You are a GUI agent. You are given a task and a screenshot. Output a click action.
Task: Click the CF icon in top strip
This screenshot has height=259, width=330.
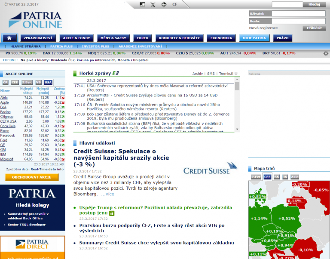coord(174,5)
